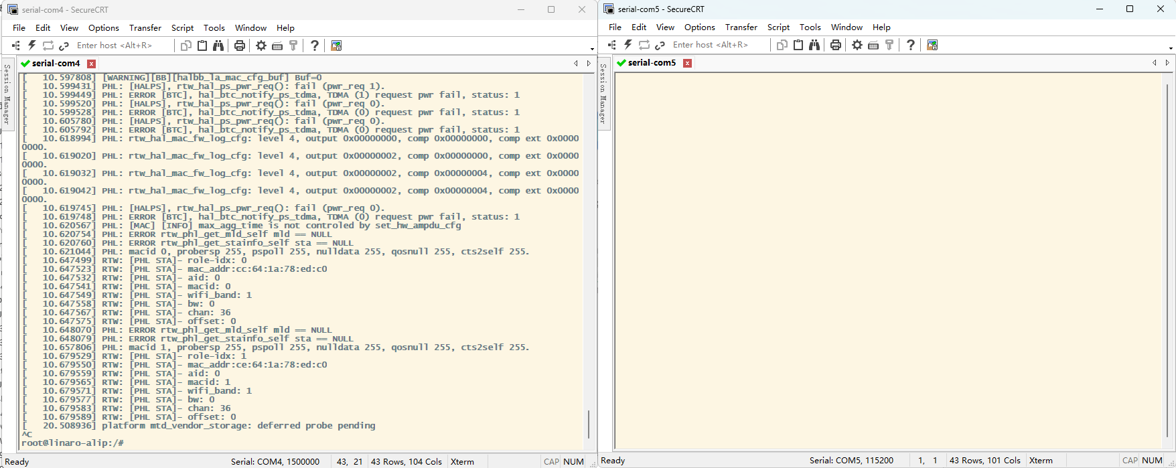
Task: Expand toolbar overflow arrow in serial-com5 window
Action: tap(1171, 48)
